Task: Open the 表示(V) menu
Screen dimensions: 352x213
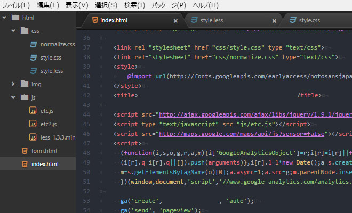Action: click(77, 5)
